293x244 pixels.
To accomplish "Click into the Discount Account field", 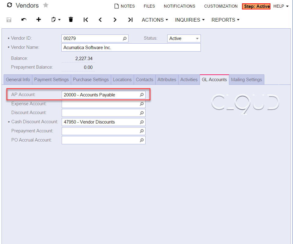I will [103, 113].
